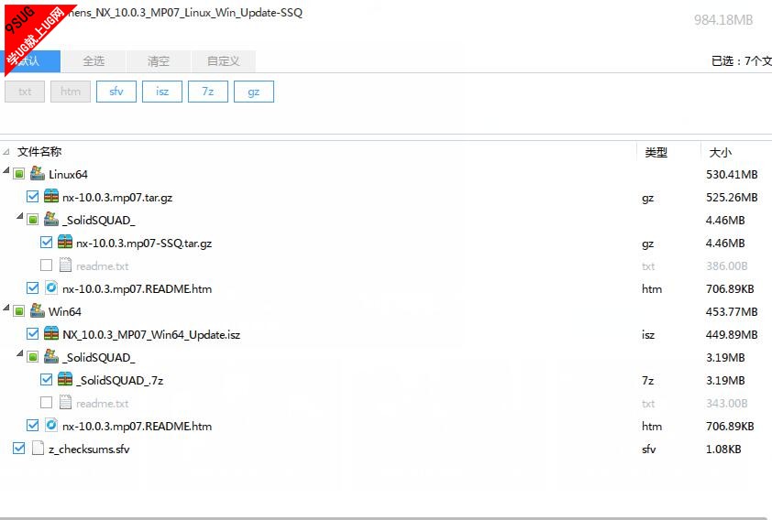772x520 pixels.
Task: Click the NX_10.0.3_MP07_Win64_Update.isz archive icon
Action: point(51,334)
